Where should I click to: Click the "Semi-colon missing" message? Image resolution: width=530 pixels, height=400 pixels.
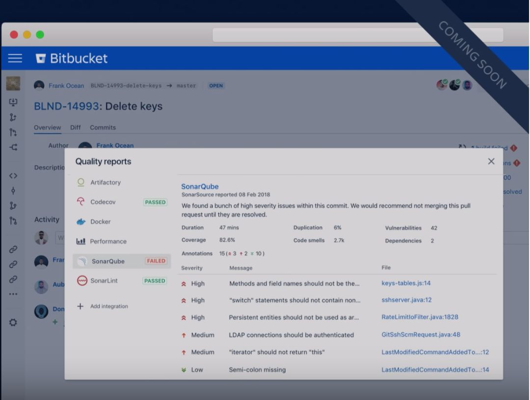click(257, 370)
